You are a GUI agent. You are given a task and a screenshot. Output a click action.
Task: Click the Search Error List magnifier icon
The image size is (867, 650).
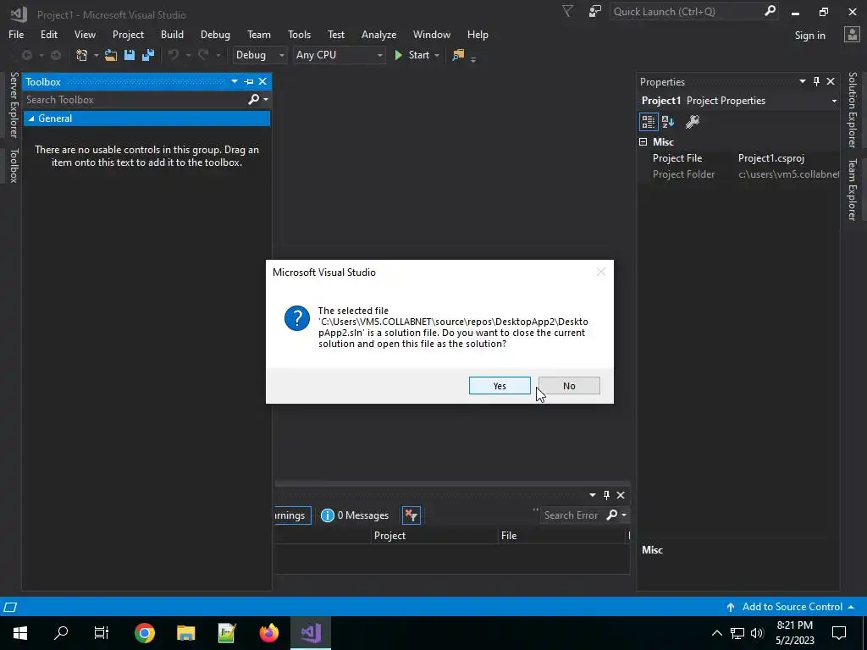(x=611, y=515)
